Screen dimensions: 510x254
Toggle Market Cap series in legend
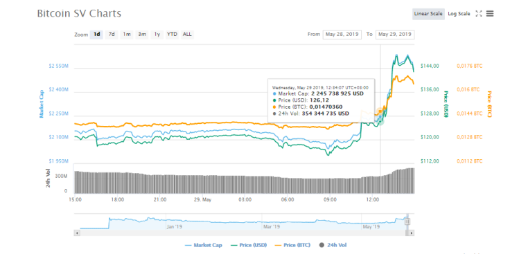click(204, 245)
